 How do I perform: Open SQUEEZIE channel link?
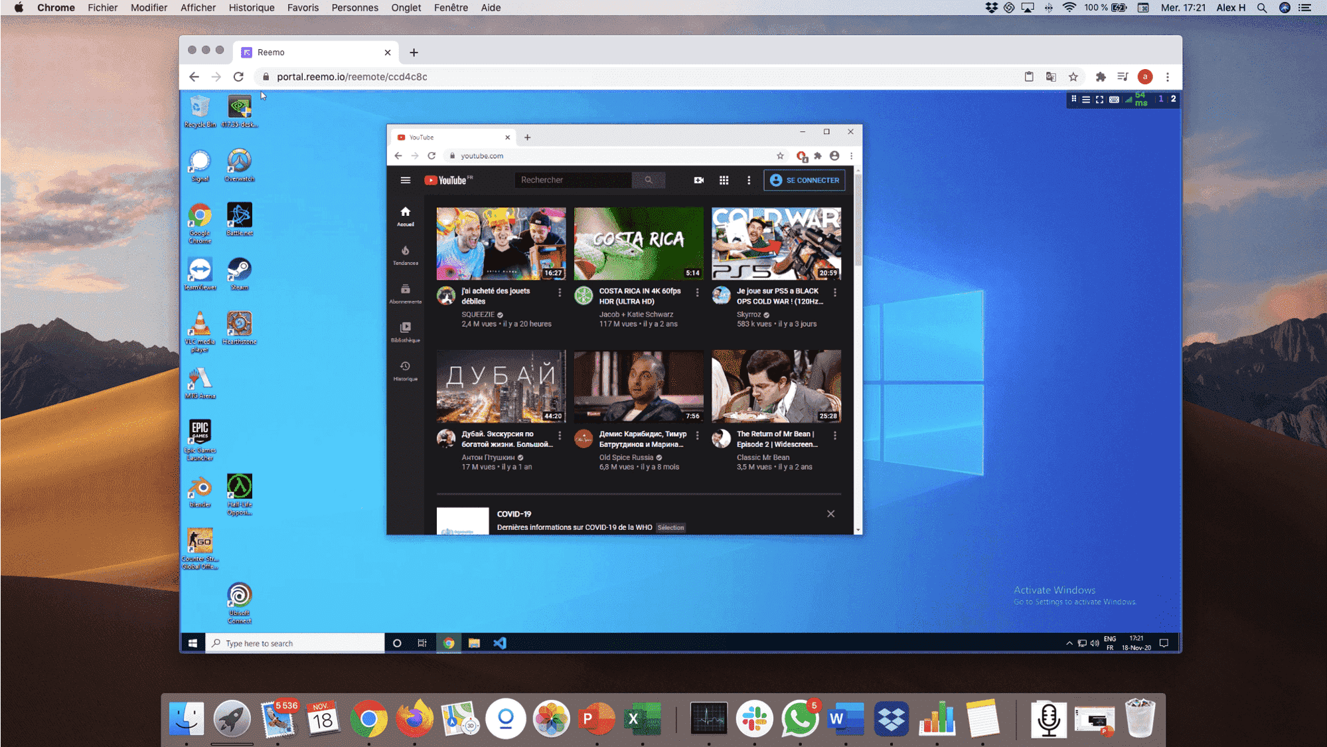pyautogui.click(x=478, y=315)
